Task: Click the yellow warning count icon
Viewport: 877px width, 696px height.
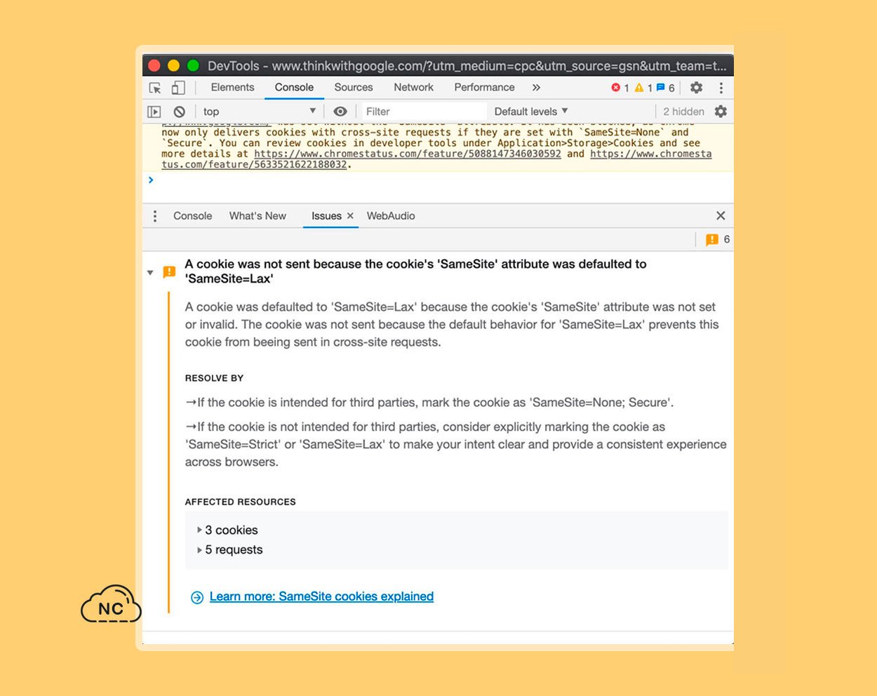Action: (x=638, y=88)
